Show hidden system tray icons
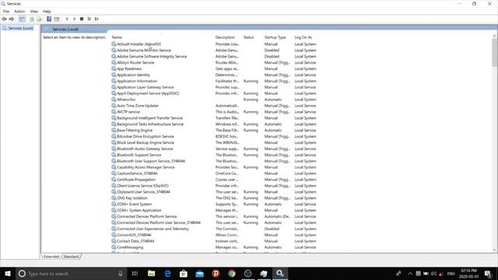Image resolution: width=498 pixels, height=280 pixels. 410,273
